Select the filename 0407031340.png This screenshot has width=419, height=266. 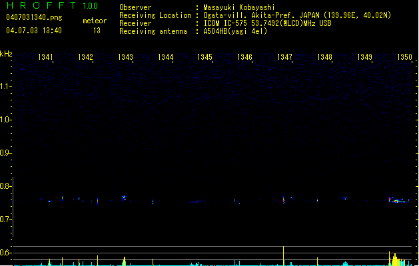coord(34,17)
